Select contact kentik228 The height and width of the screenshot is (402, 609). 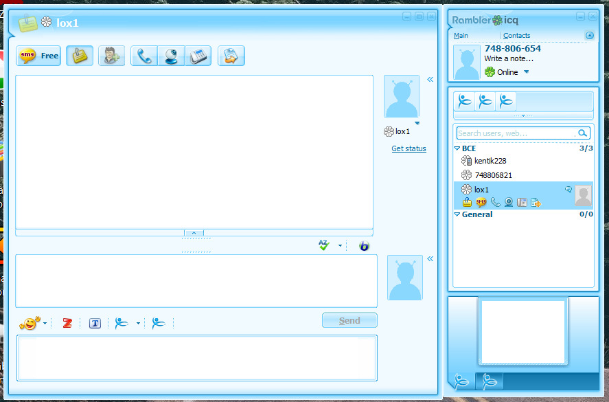(523, 161)
